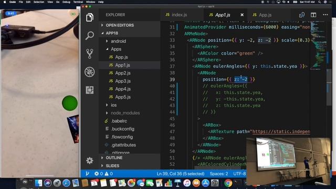This screenshot has width=336, height=189.
Task: Close the App1.js tab
Action: click(x=242, y=15)
